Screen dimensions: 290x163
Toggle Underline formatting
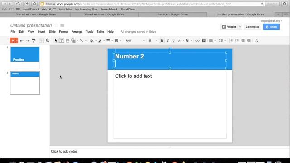(174, 41)
